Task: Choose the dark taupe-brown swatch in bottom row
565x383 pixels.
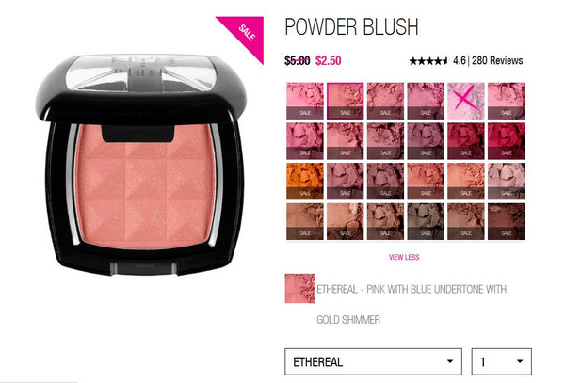Action: click(426, 222)
